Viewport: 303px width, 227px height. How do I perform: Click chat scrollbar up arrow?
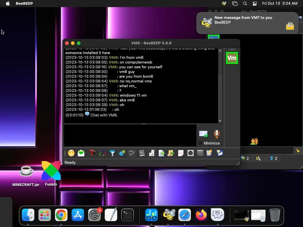220,51
